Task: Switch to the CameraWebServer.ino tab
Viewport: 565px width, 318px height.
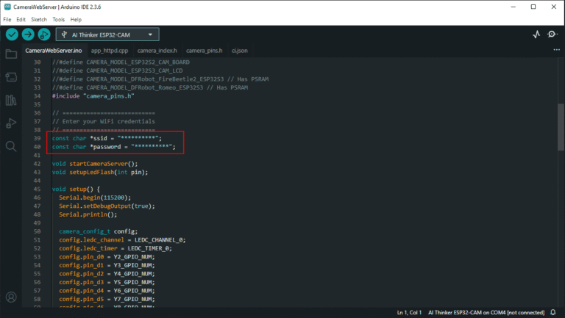Action: pos(53,51)
